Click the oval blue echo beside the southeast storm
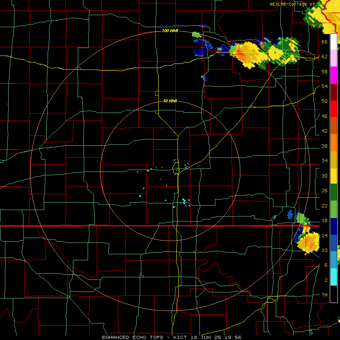The width and height of the screenshot is (340, 340). tap(290, 215)
